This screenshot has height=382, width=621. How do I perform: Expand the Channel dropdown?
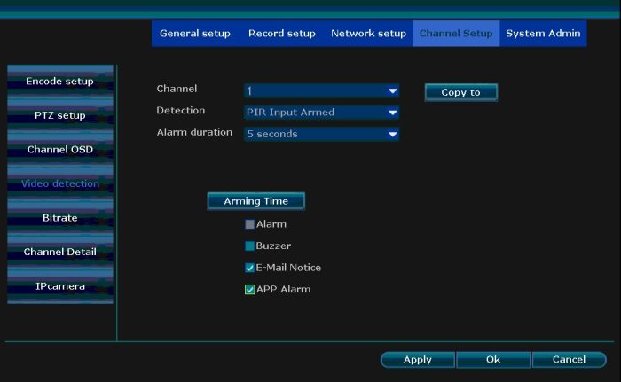coord(321,90)
